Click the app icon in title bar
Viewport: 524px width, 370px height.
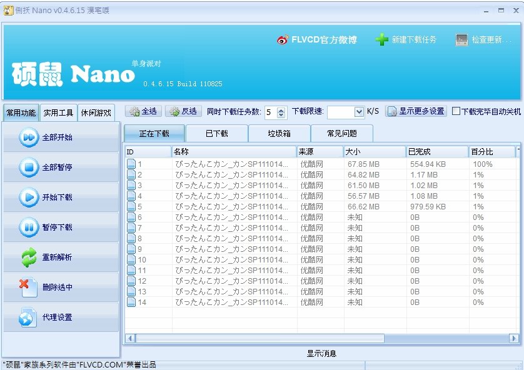(x=8, y=11)
